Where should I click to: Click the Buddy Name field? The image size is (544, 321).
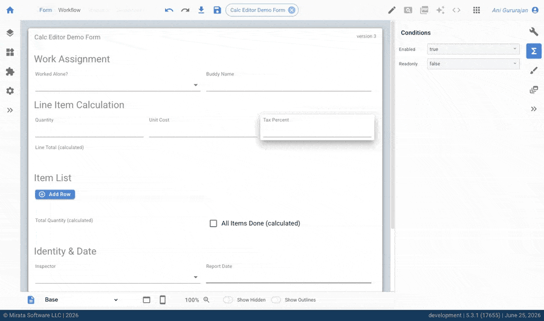click(x=289, y=85)
